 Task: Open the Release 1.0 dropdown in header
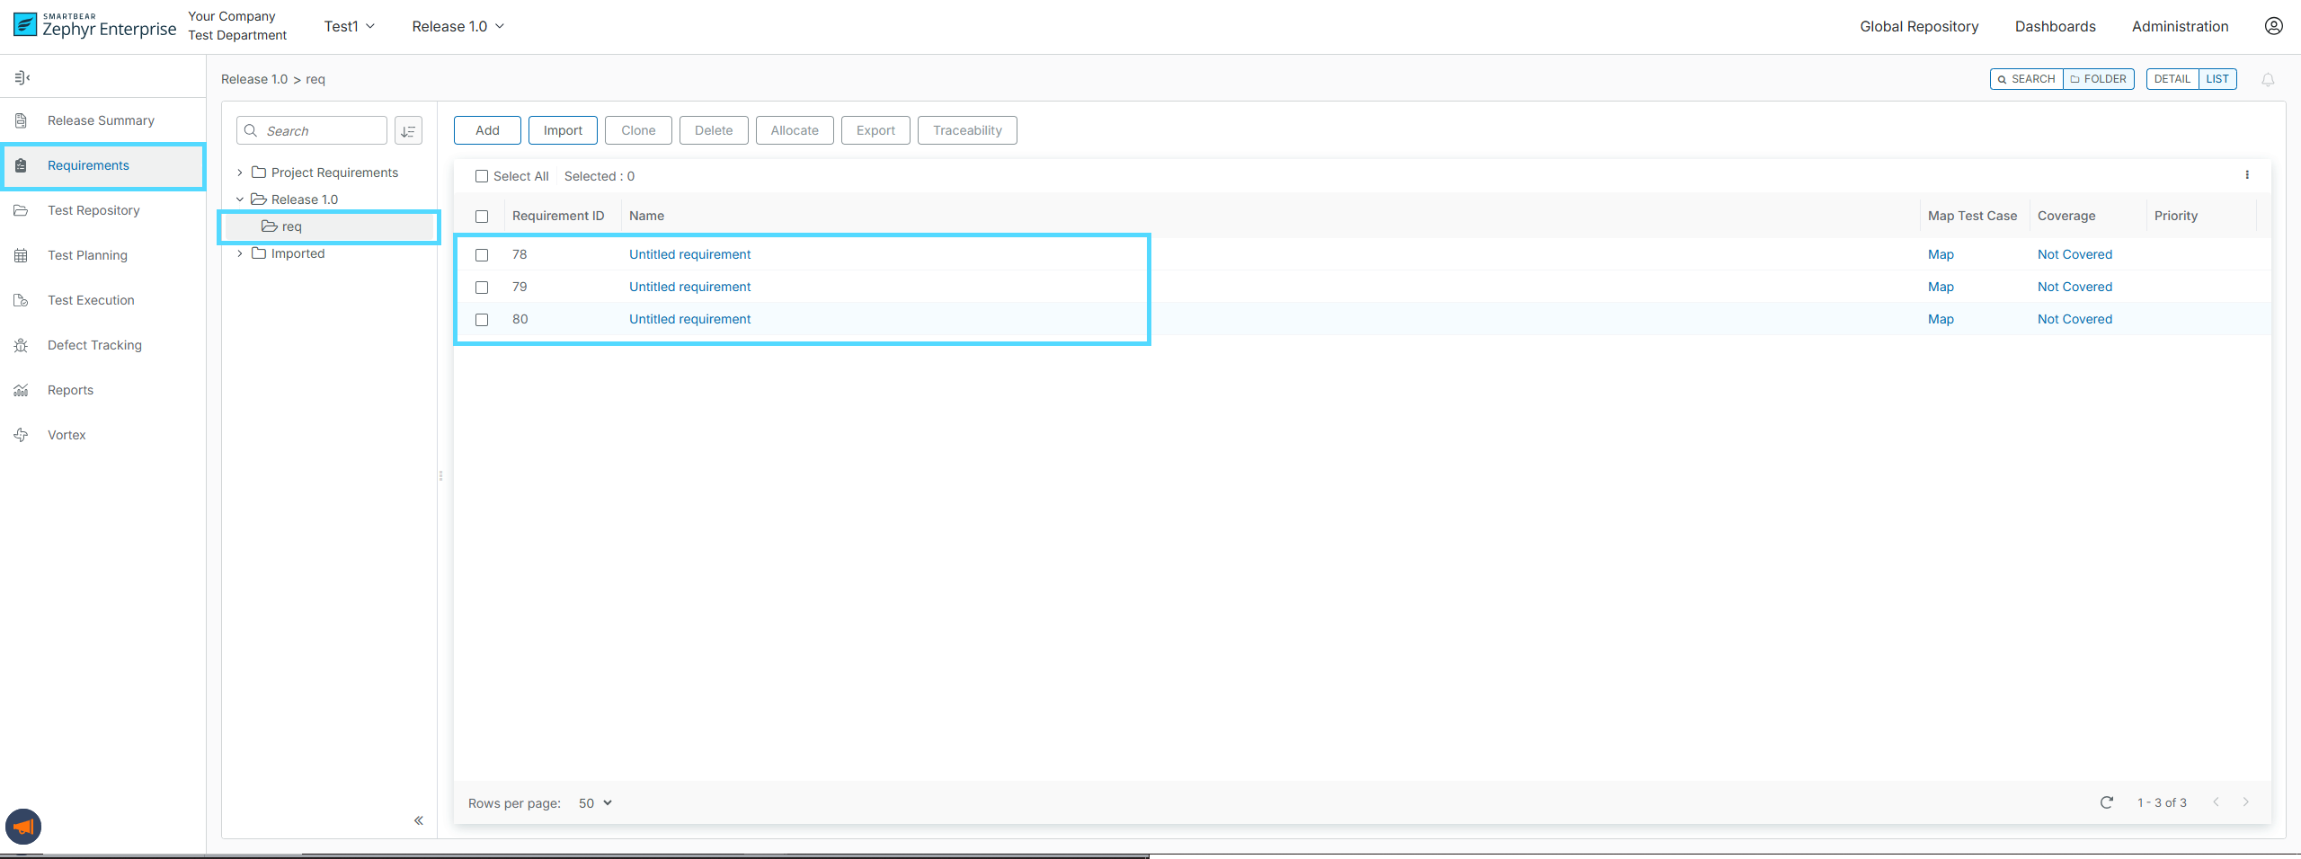(458, 27)
